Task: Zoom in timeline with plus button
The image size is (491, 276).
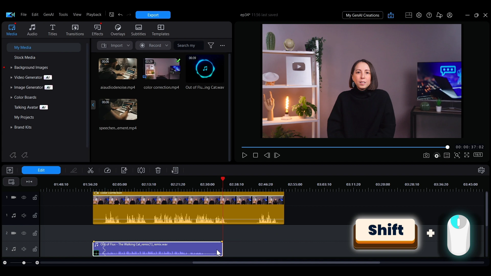Action: click(x=37, y=263)
